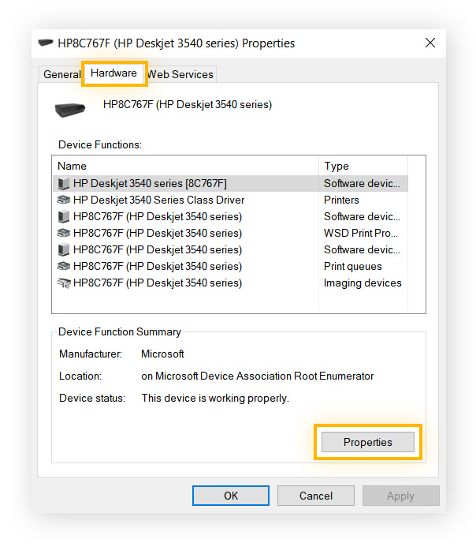This screenshot has width=476, height=543.
Task: Click the Properties button
Action: pos(367,442)
